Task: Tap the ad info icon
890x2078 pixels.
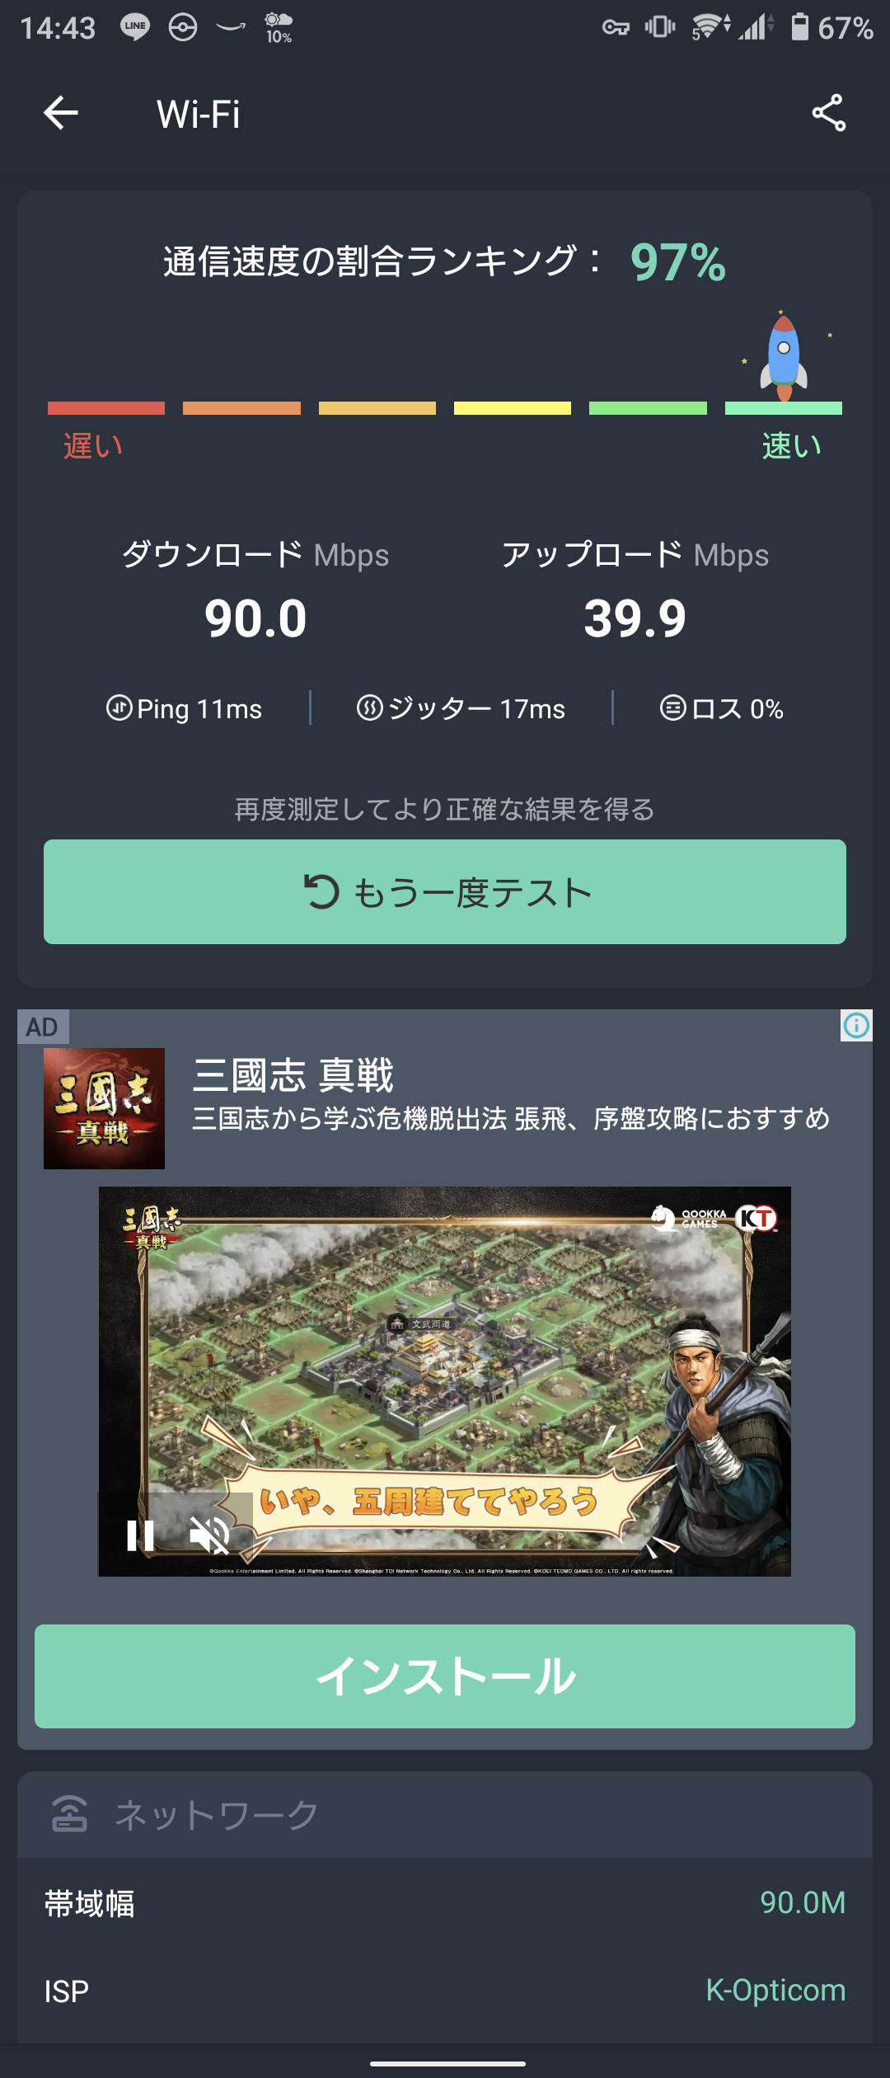Action: pos(856,1026)
